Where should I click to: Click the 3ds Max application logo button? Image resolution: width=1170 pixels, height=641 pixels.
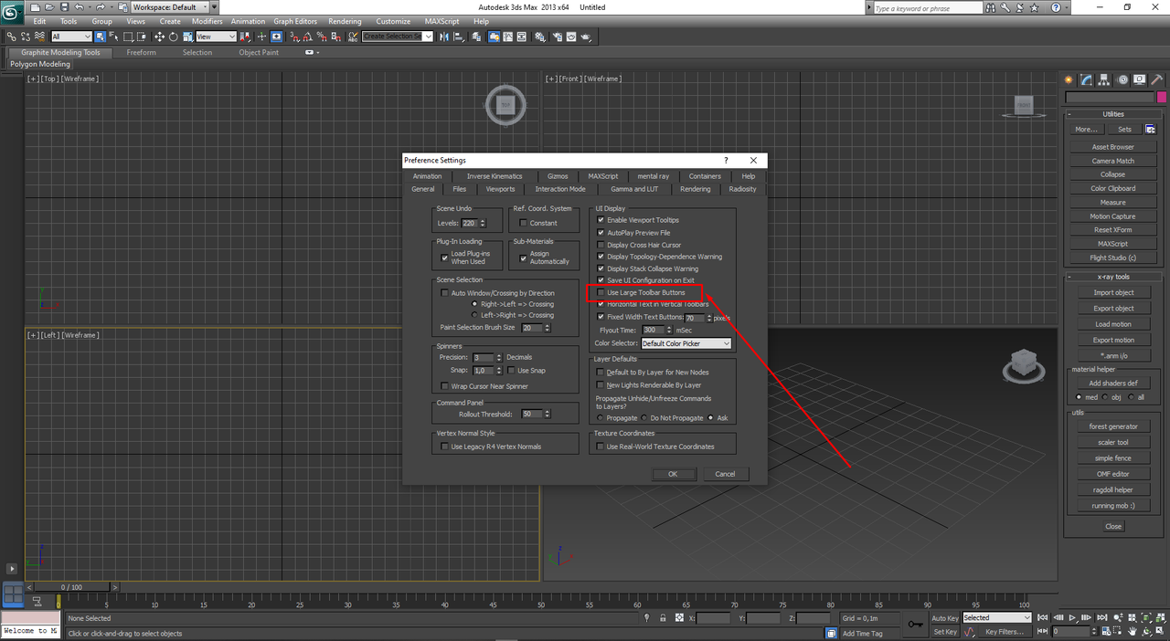click(x=12, y=13)
